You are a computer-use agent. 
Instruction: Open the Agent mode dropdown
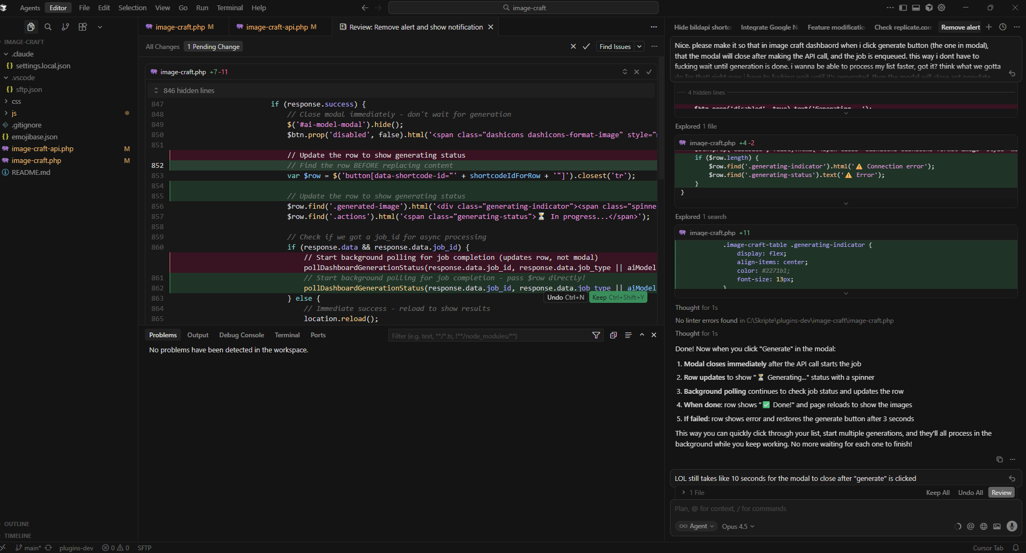click(697, 526)
